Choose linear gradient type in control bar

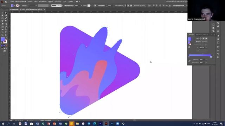click(125, 6)
